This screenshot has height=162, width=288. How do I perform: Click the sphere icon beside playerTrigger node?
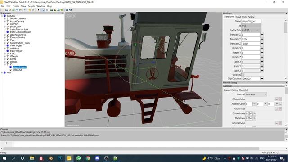(x=11, y=67)
